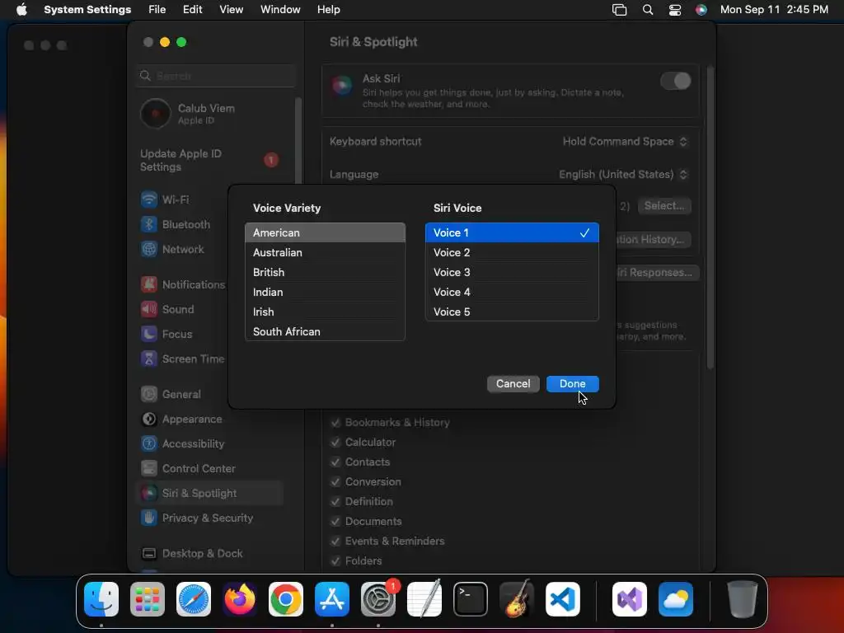Open purple Visual Studio icon in Dock
844x633 pixels.
pyautogui.click(x=629, y=599)
